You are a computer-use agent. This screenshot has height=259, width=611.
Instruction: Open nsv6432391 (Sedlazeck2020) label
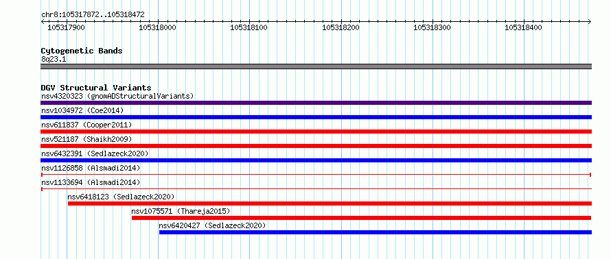pyautogui.click(x=95, y=153)
